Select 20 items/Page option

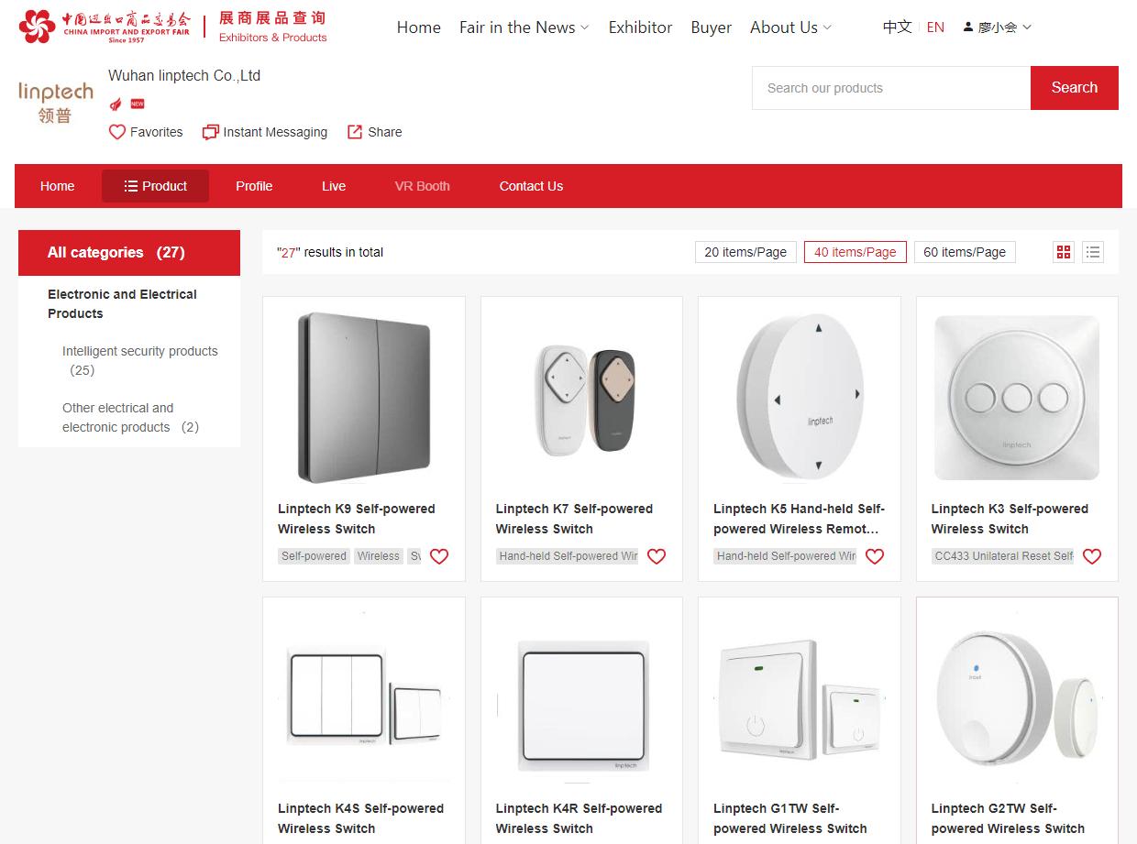745,252
